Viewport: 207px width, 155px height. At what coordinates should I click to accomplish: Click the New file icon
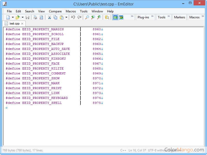(x=8, y=17)
